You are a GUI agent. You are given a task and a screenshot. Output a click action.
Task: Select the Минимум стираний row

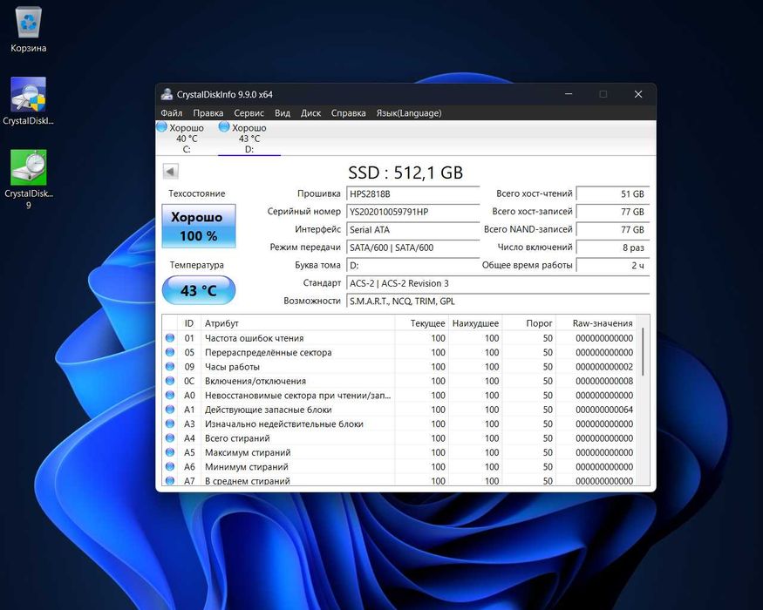[399, 467]
